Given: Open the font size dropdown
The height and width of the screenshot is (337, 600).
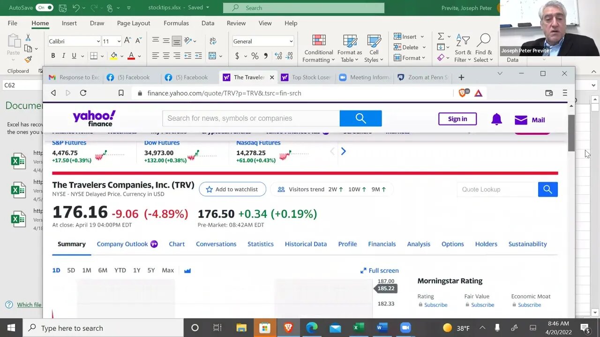Looking at the screenshot, I should pyautogui.click(x=118, y=41).
